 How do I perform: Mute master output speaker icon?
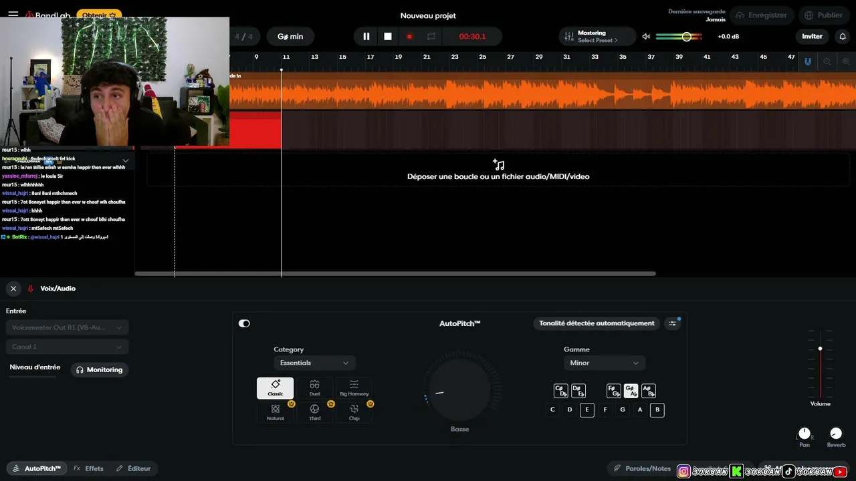(646, 36)
